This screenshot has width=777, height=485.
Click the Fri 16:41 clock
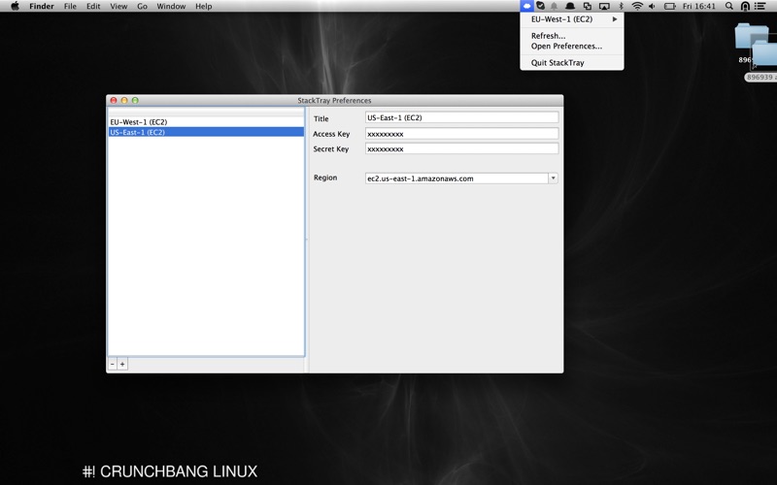[x=698, y=6]
